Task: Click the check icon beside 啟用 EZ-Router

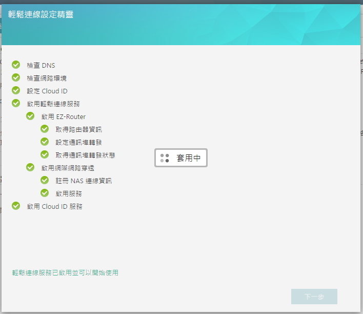Action: (30, 116)
